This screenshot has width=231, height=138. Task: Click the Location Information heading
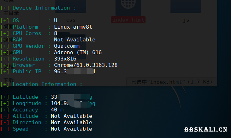click(x=47, y=84)
